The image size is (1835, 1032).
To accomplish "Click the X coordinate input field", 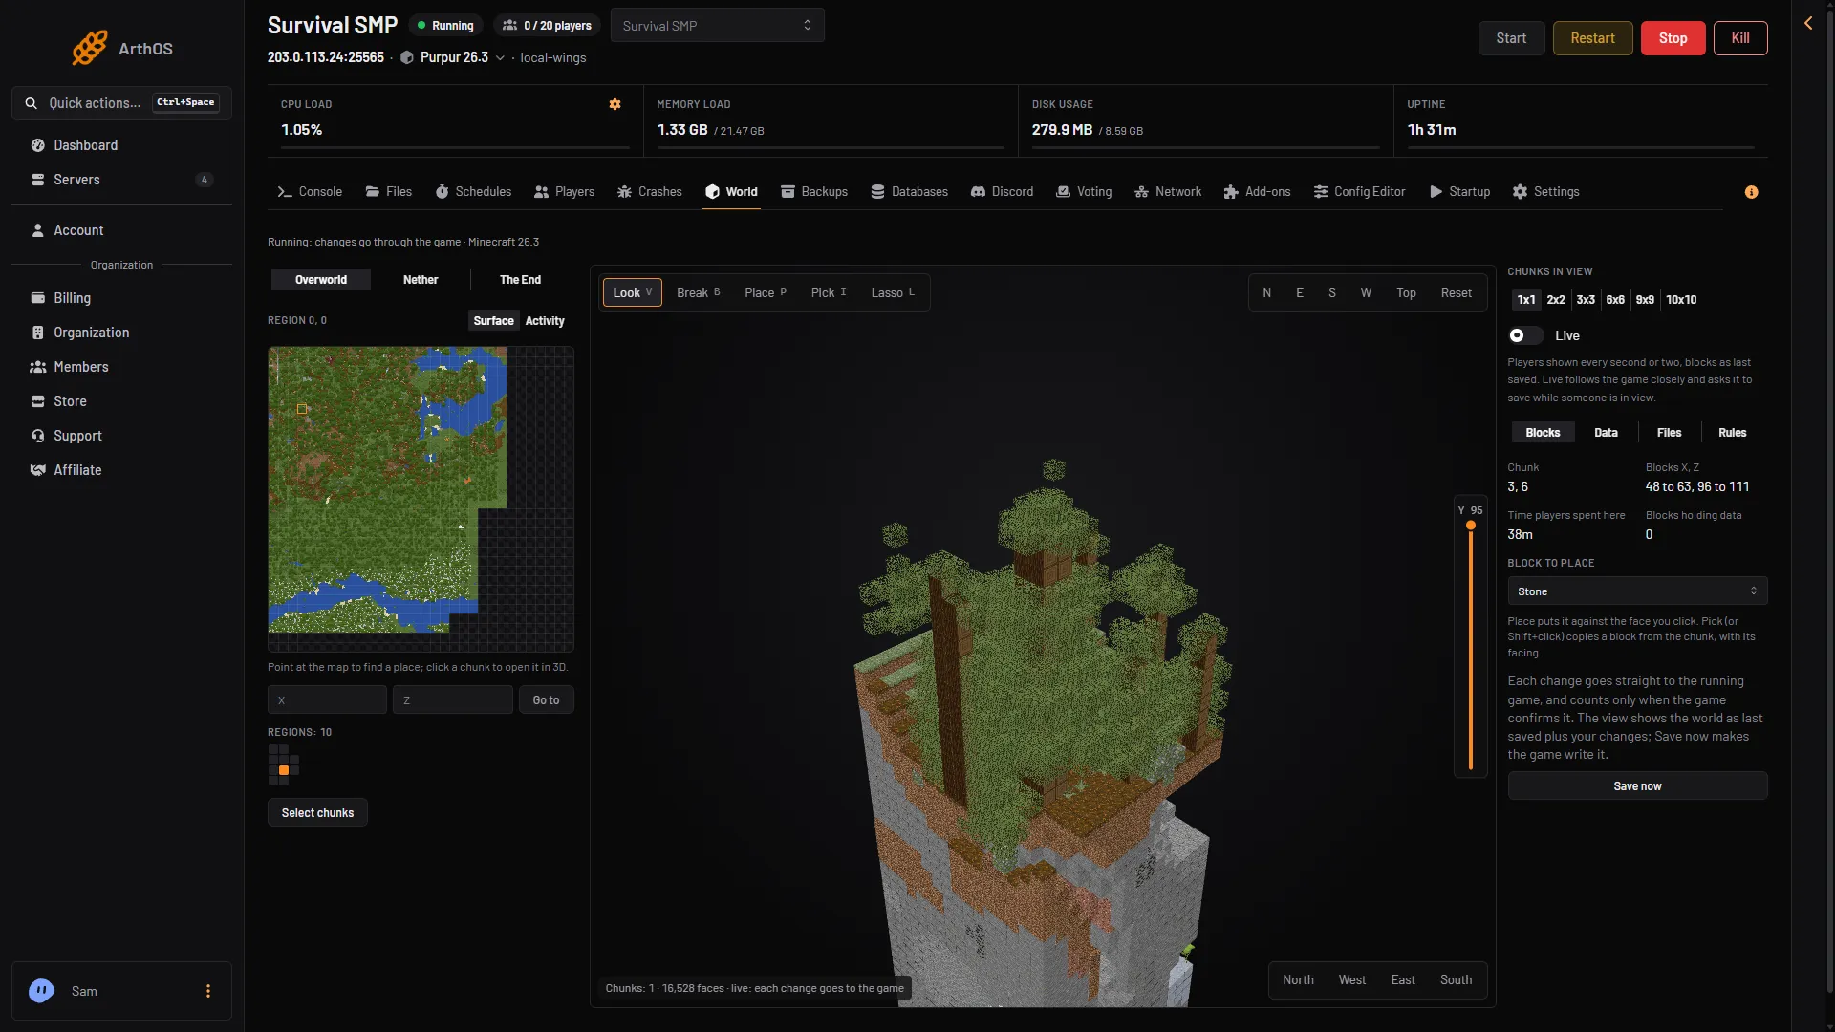I will pos(327,700).
